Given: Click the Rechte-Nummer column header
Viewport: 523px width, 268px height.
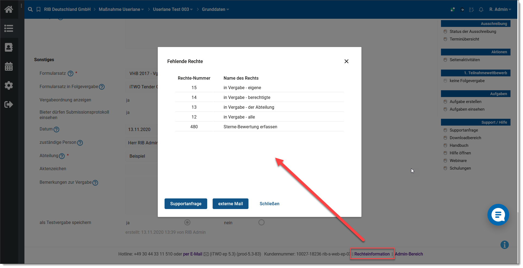Looking at the screenshot, I should click(x=194, y=78).
